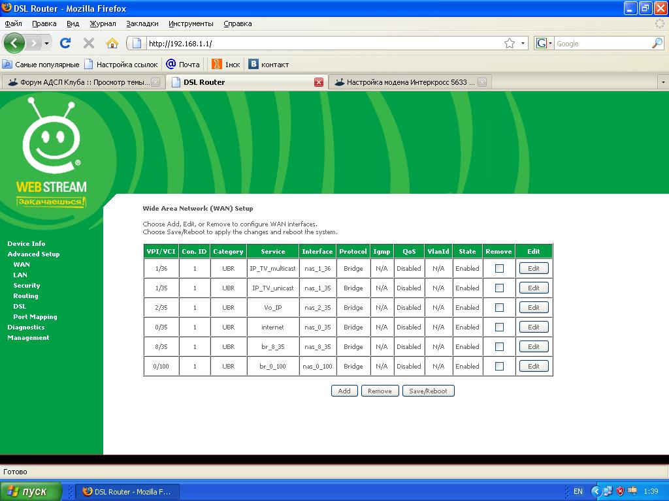The width and height of the screenshot is (669, 501).
Task: Open the Почта bookmark
Action: click(x=183, y=65)
